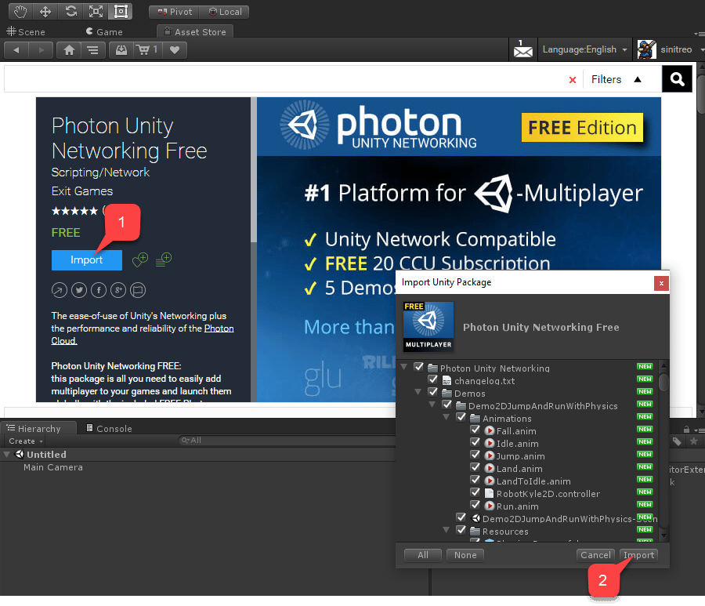Open the shopping cart

click(148, 50)
